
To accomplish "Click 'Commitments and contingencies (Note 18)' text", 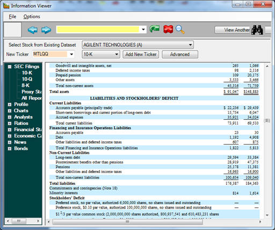I will coord(83,188).
